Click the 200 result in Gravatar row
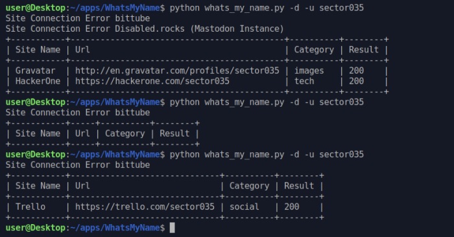This screenshot has width=454, height=237. coord(356,71)
